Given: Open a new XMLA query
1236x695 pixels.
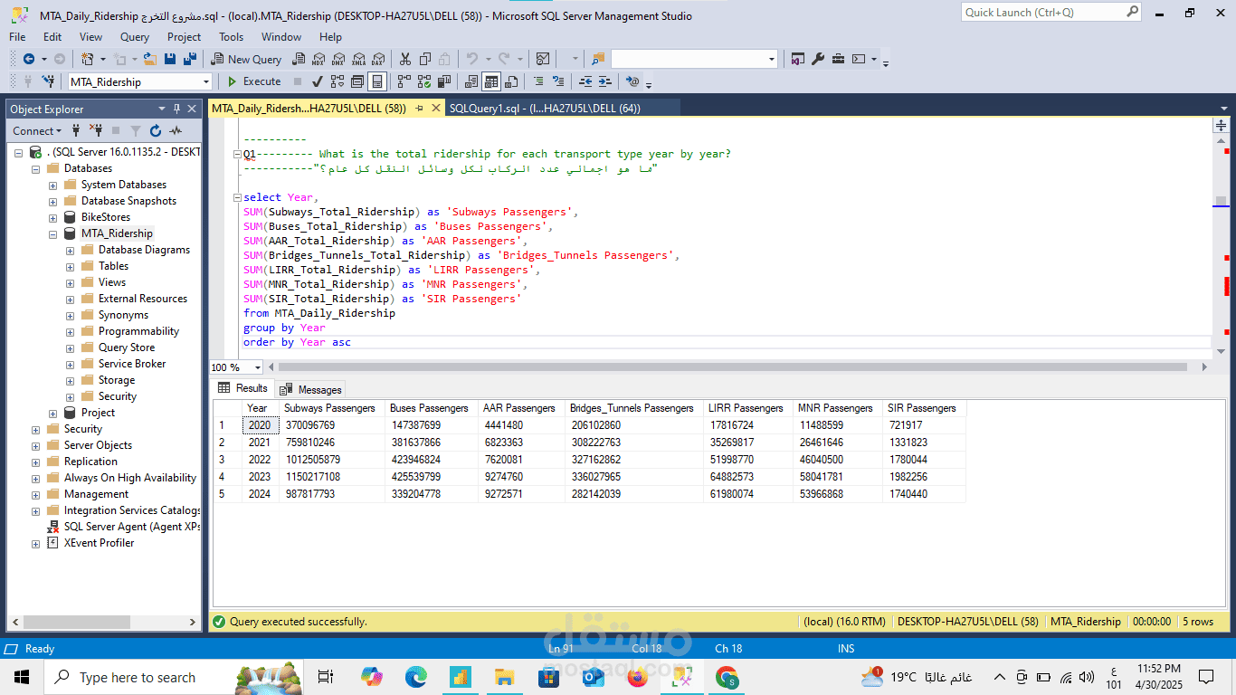Looking at the screenshot, I should pos(358,59).
